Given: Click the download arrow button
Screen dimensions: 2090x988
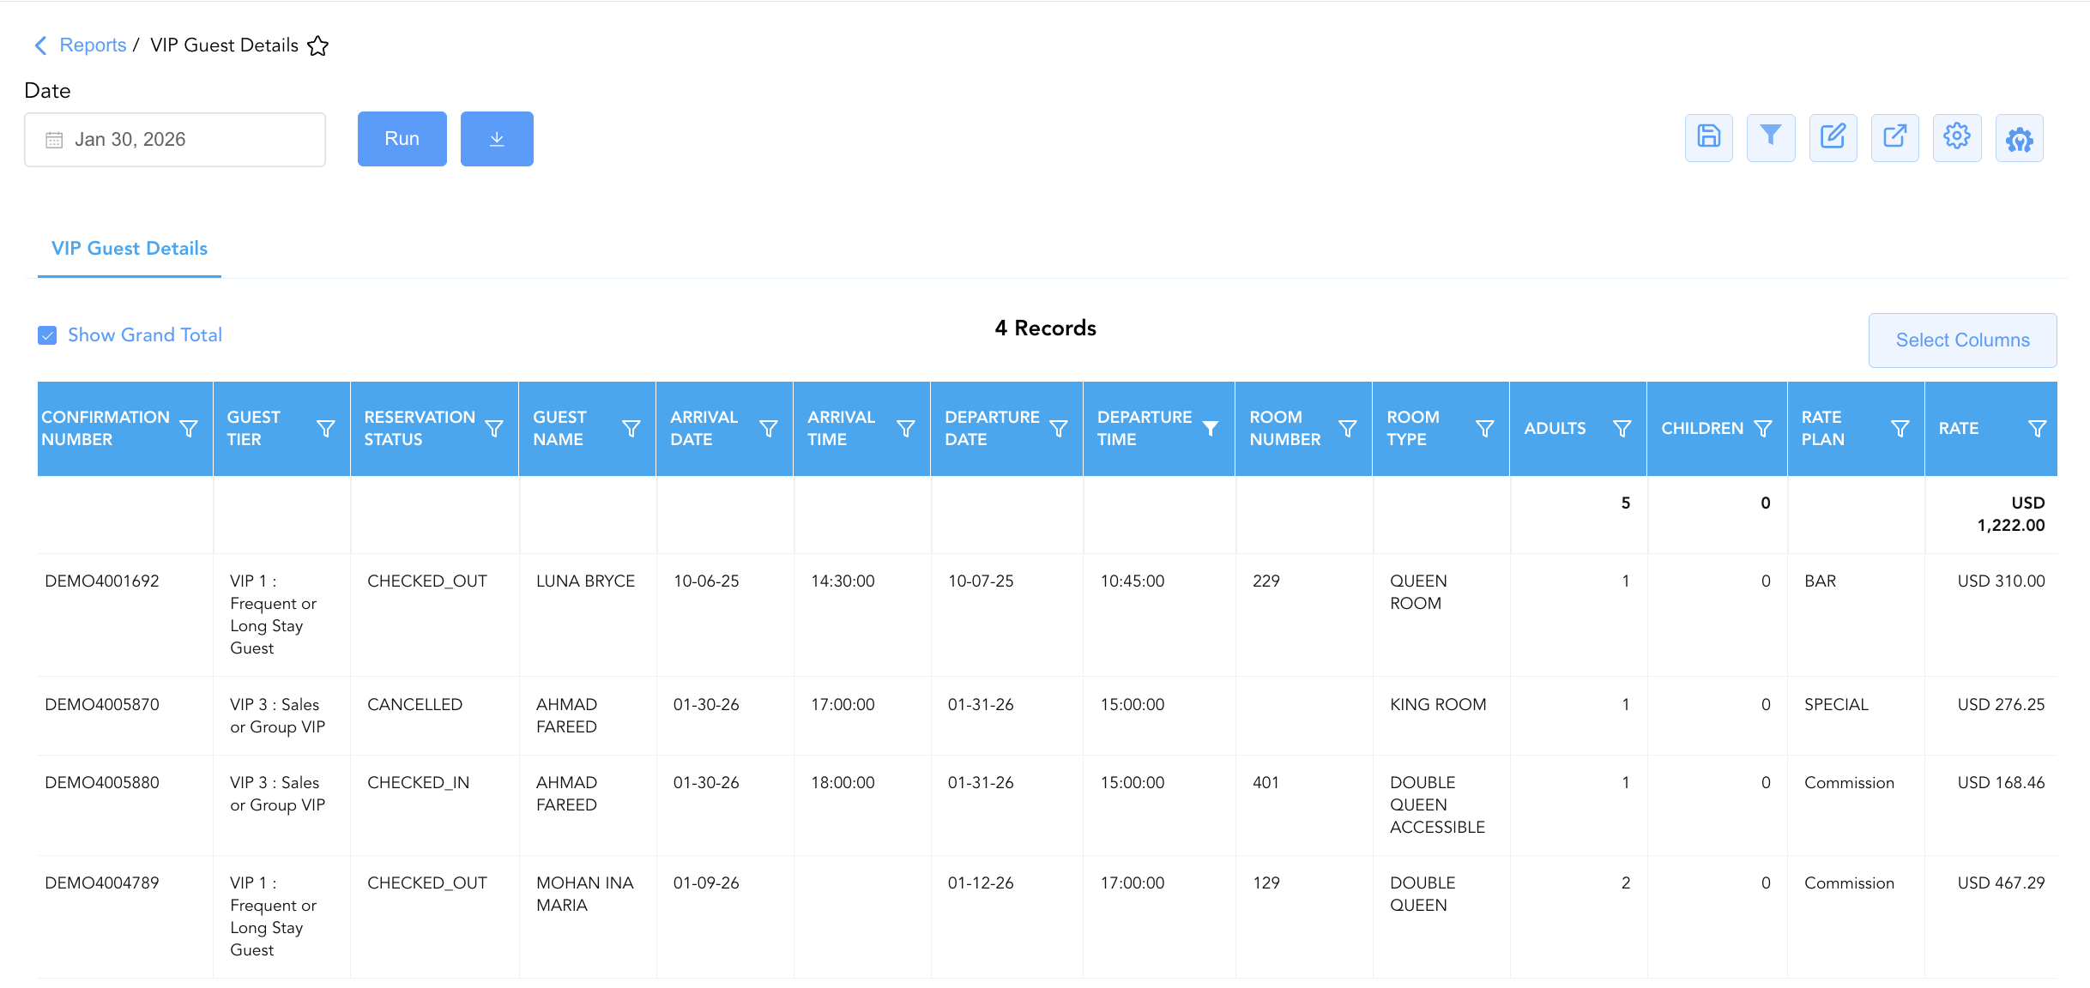Looking at the screenshot, I should point(497,139).
